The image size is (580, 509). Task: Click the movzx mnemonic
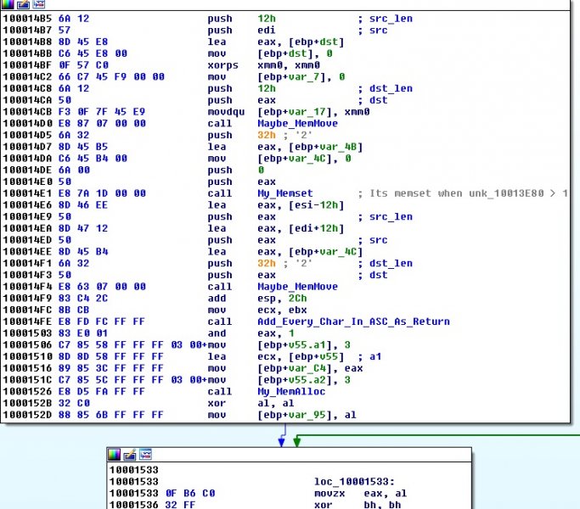pyautogui.click(x=329, y=494)
